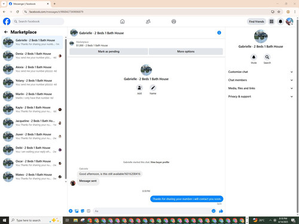Expand the Customize chat section

(261, 72)
